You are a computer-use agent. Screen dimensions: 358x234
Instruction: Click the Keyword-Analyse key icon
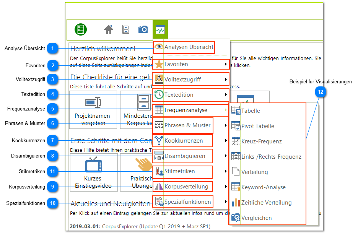pos(236,187)
